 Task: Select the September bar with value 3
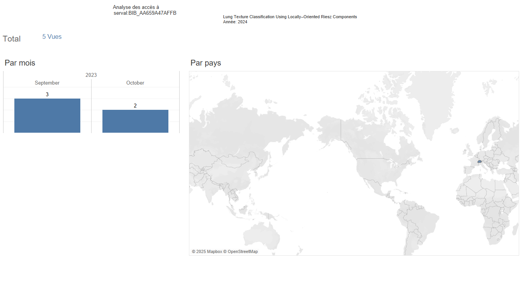(x=47, y=116)
